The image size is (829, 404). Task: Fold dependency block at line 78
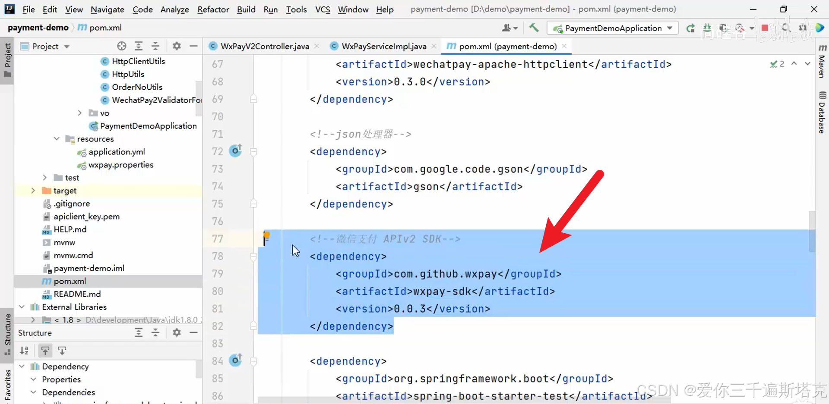pyautogui.click(x=254, y=257)
